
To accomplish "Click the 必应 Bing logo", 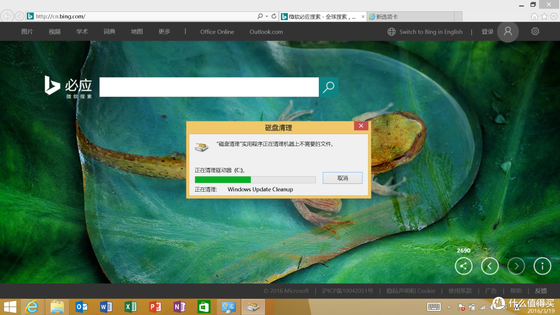I will tap(68, 87).
